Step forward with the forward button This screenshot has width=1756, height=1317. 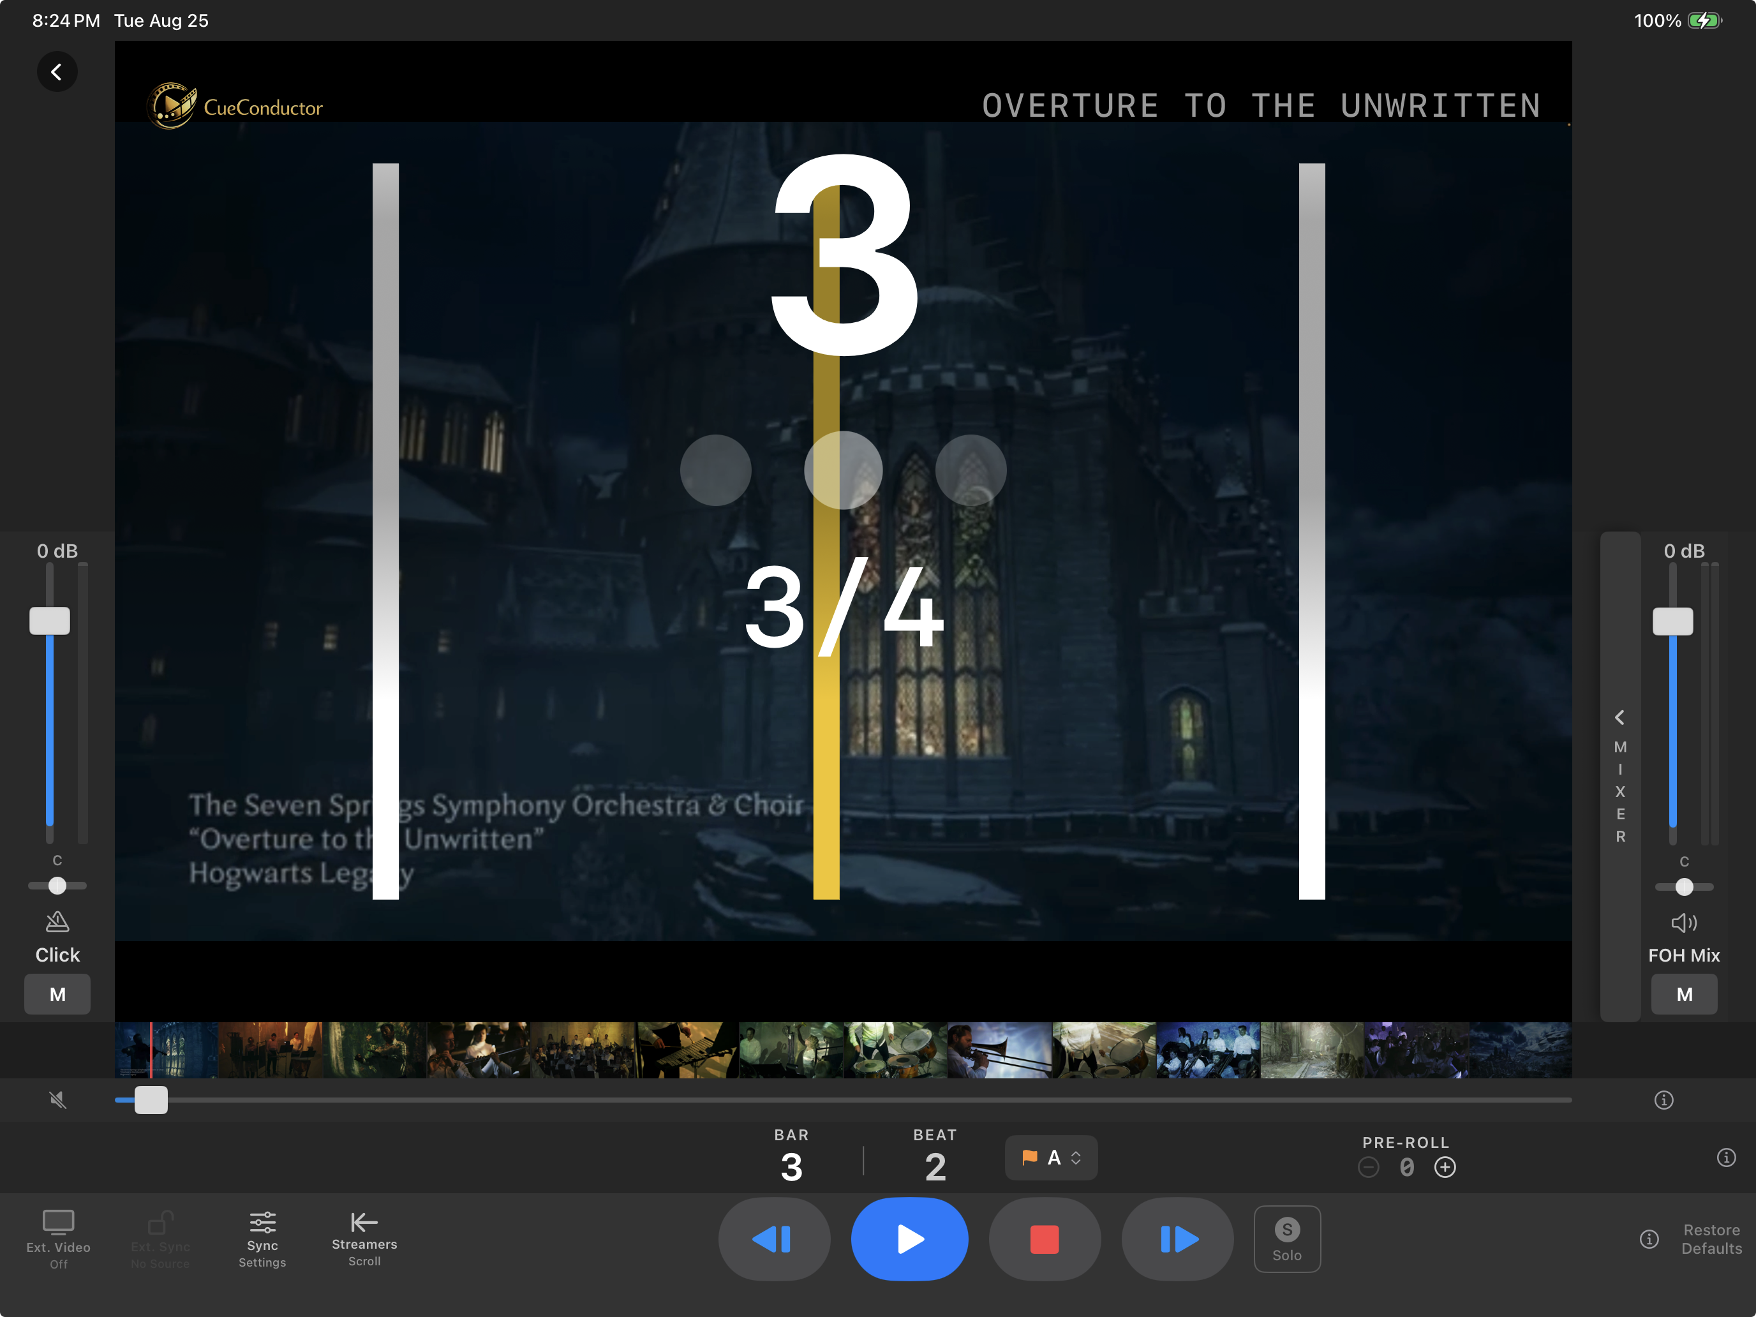(x=1177, y=1239)
